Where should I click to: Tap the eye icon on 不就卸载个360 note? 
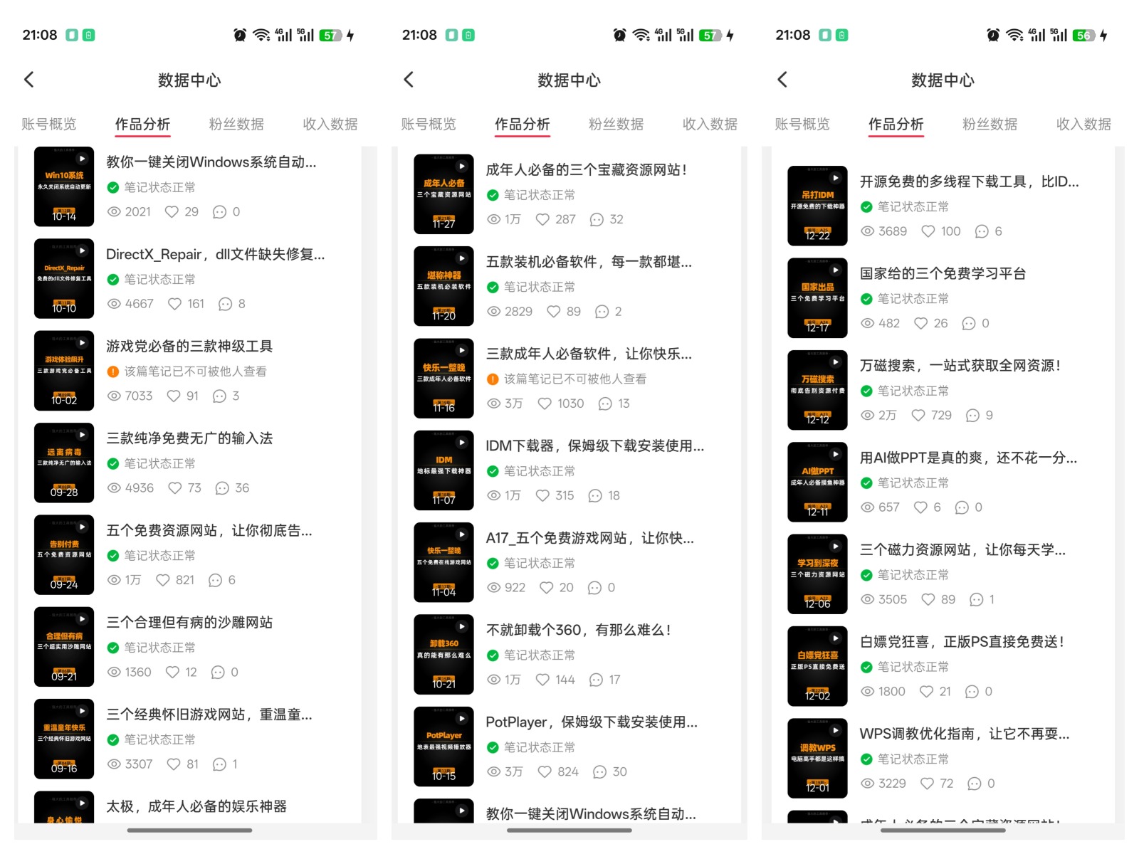tap(494, 679)
